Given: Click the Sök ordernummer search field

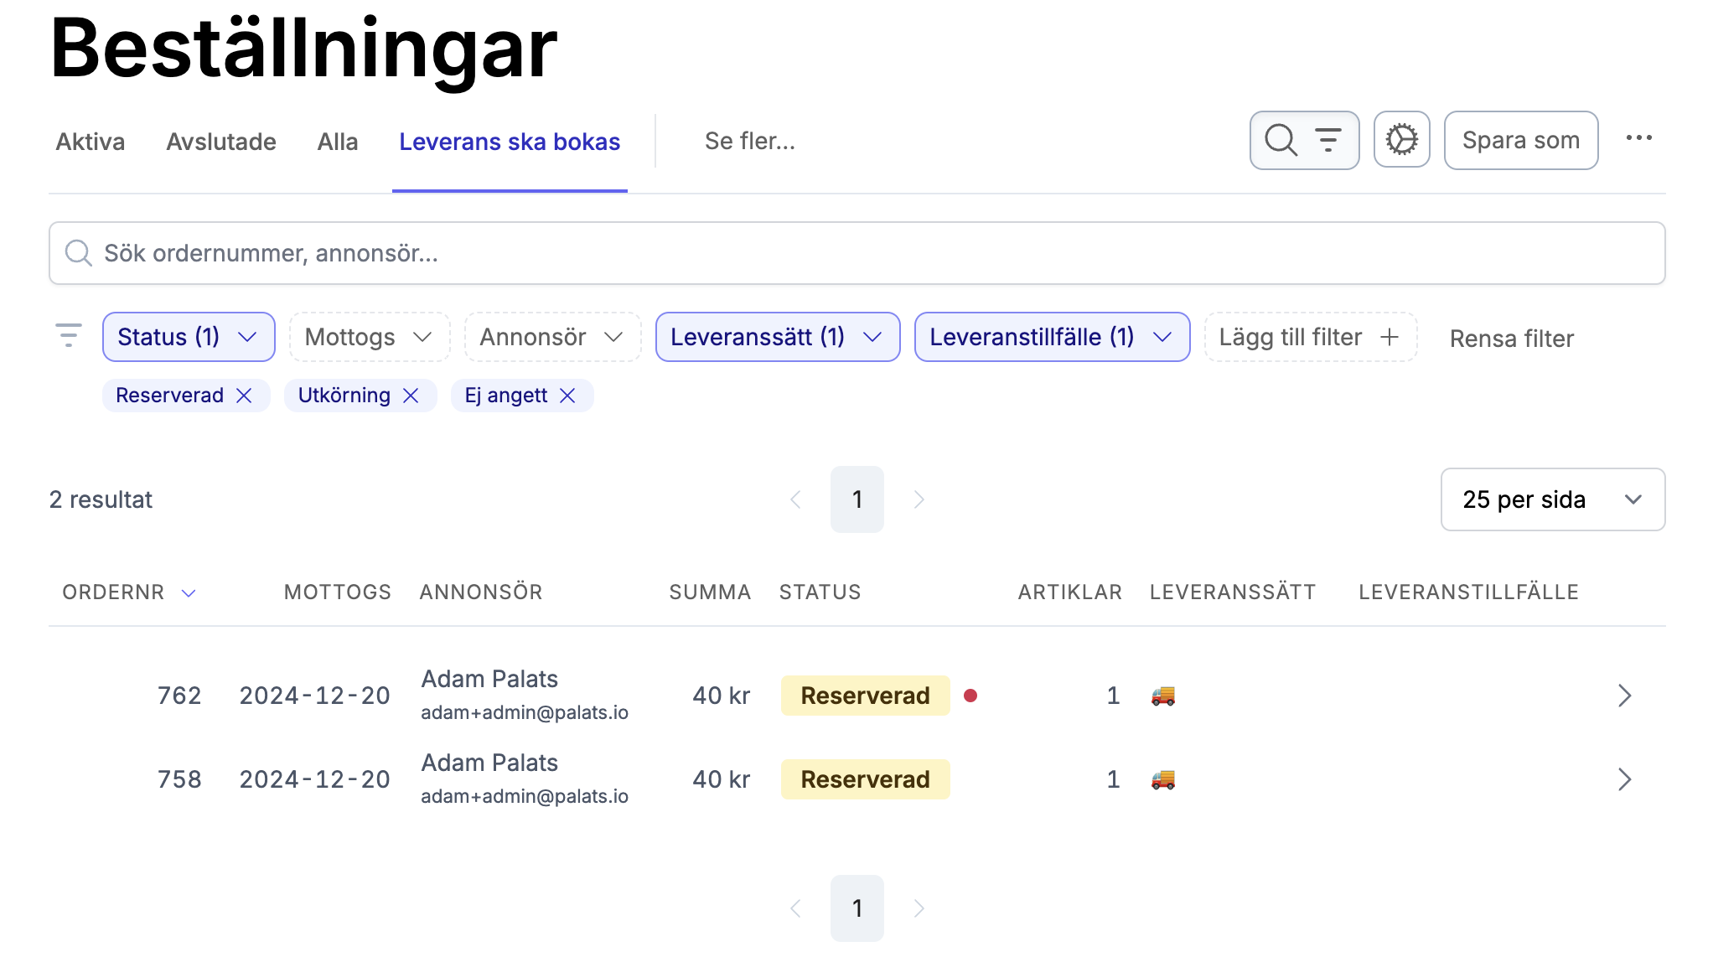Looking at the screenshot, I should click(856, 253).
